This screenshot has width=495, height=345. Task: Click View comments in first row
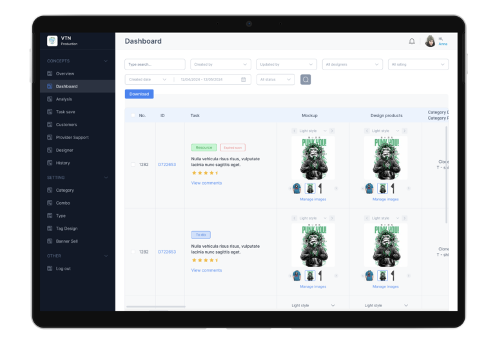click(206, 183)
